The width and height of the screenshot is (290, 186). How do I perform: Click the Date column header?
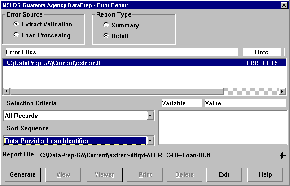tap(261, 52)
